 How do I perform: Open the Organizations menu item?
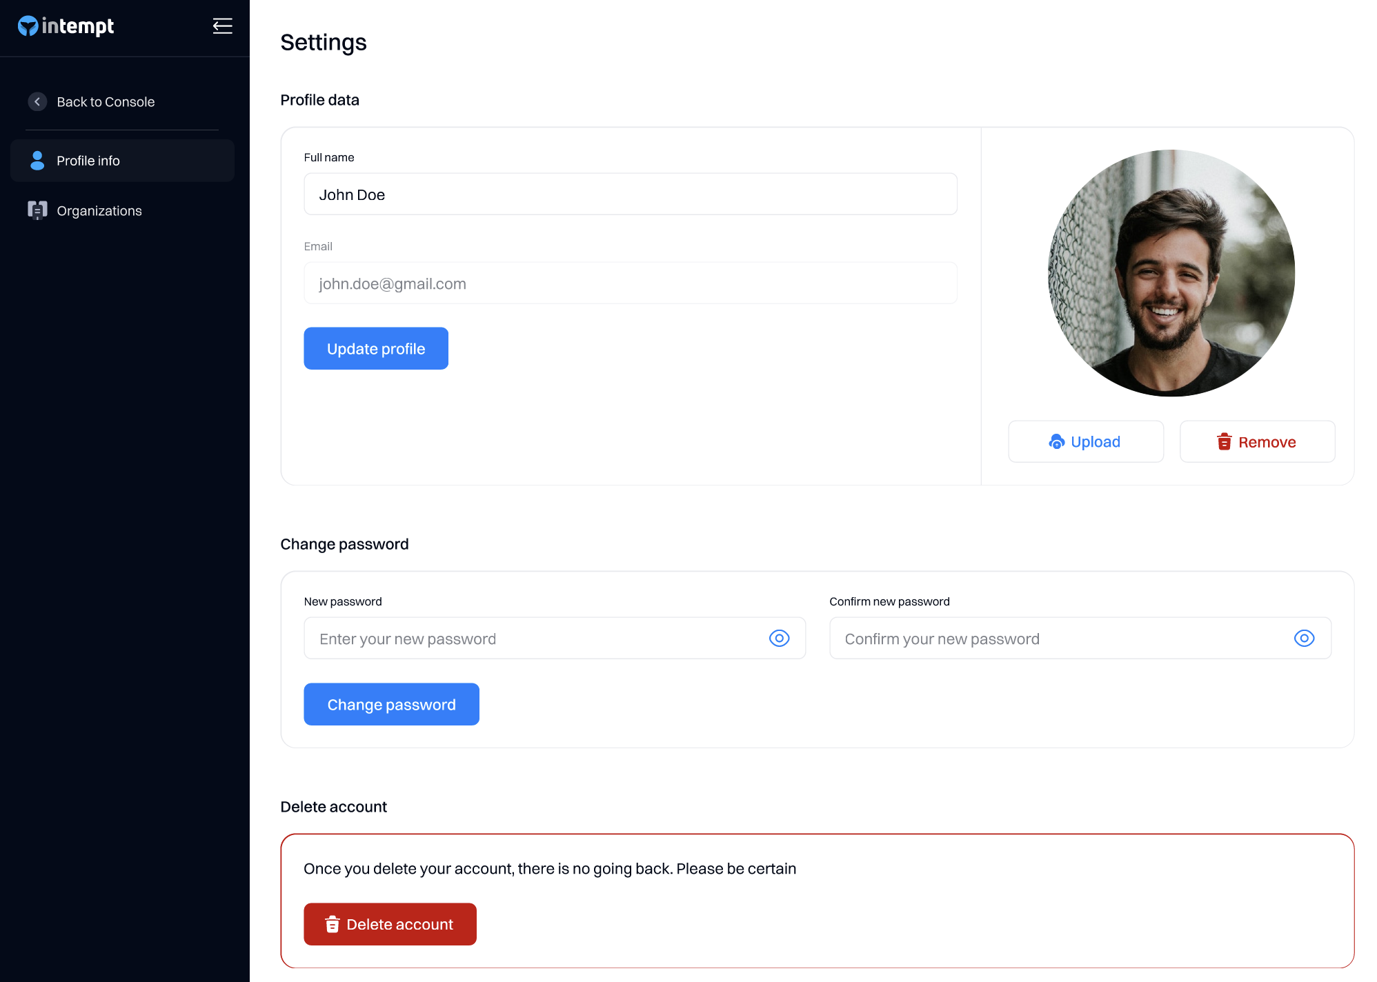pyautogui.click(x=99, y=211)
